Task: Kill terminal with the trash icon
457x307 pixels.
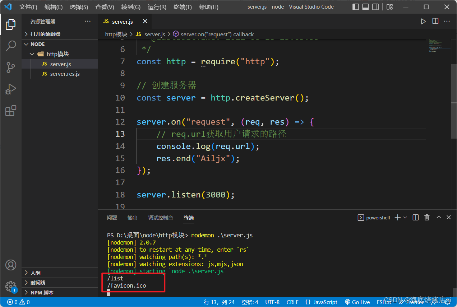Action: pos(427,218)
